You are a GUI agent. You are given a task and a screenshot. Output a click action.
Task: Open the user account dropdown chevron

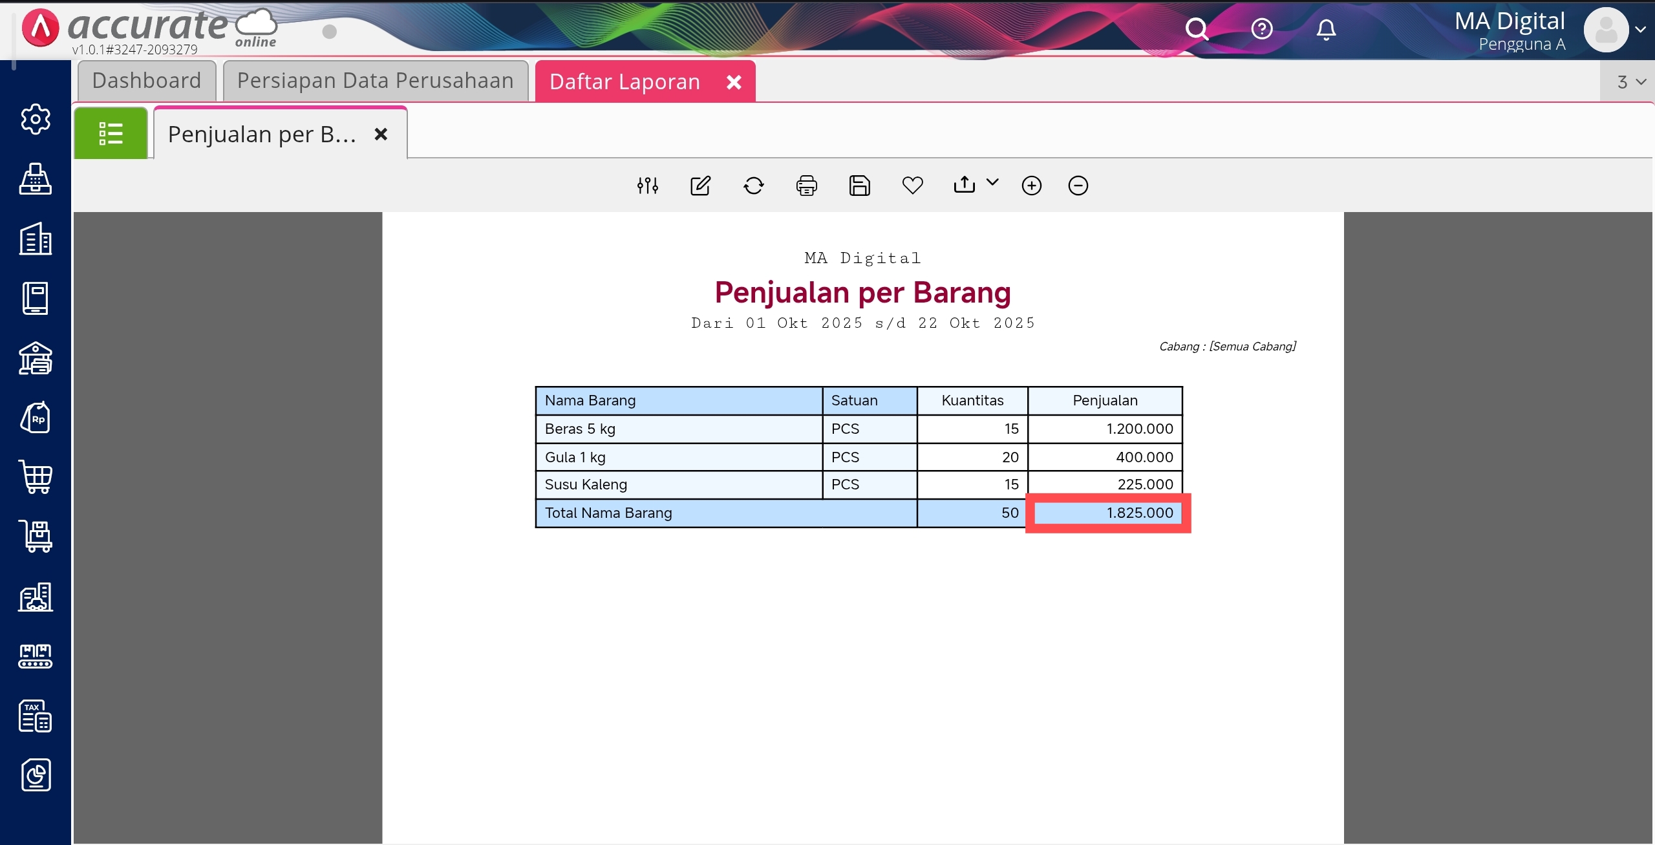pyautogui.click(x=1640, y=29)
